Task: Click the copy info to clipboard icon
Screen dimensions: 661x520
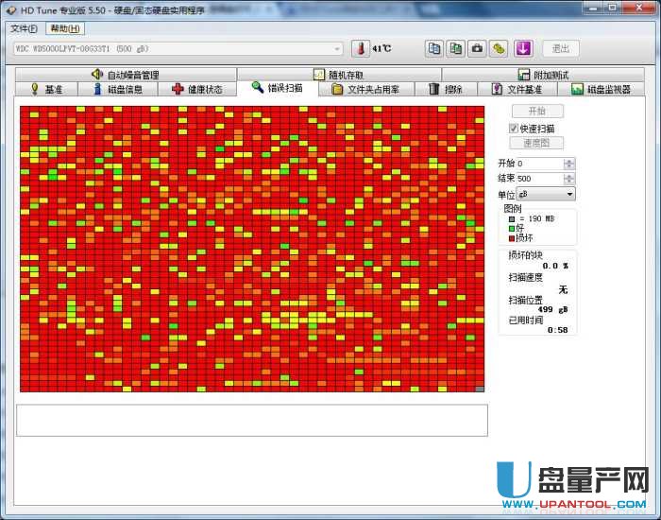Action: (434, 48)
